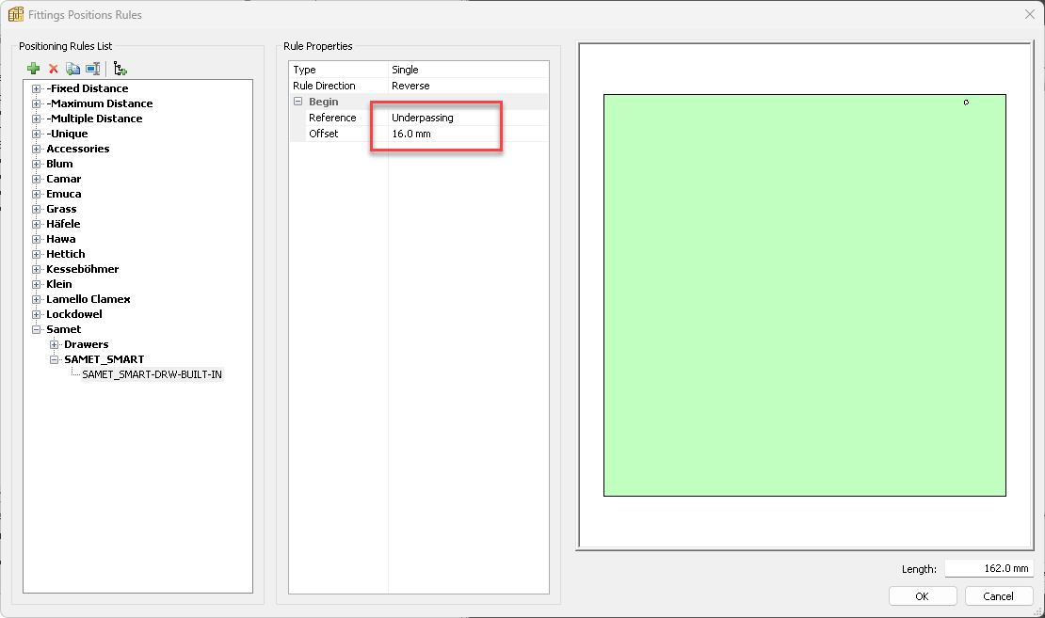
Task: Click the dialog title bar app icon
Action: [15, 15]
